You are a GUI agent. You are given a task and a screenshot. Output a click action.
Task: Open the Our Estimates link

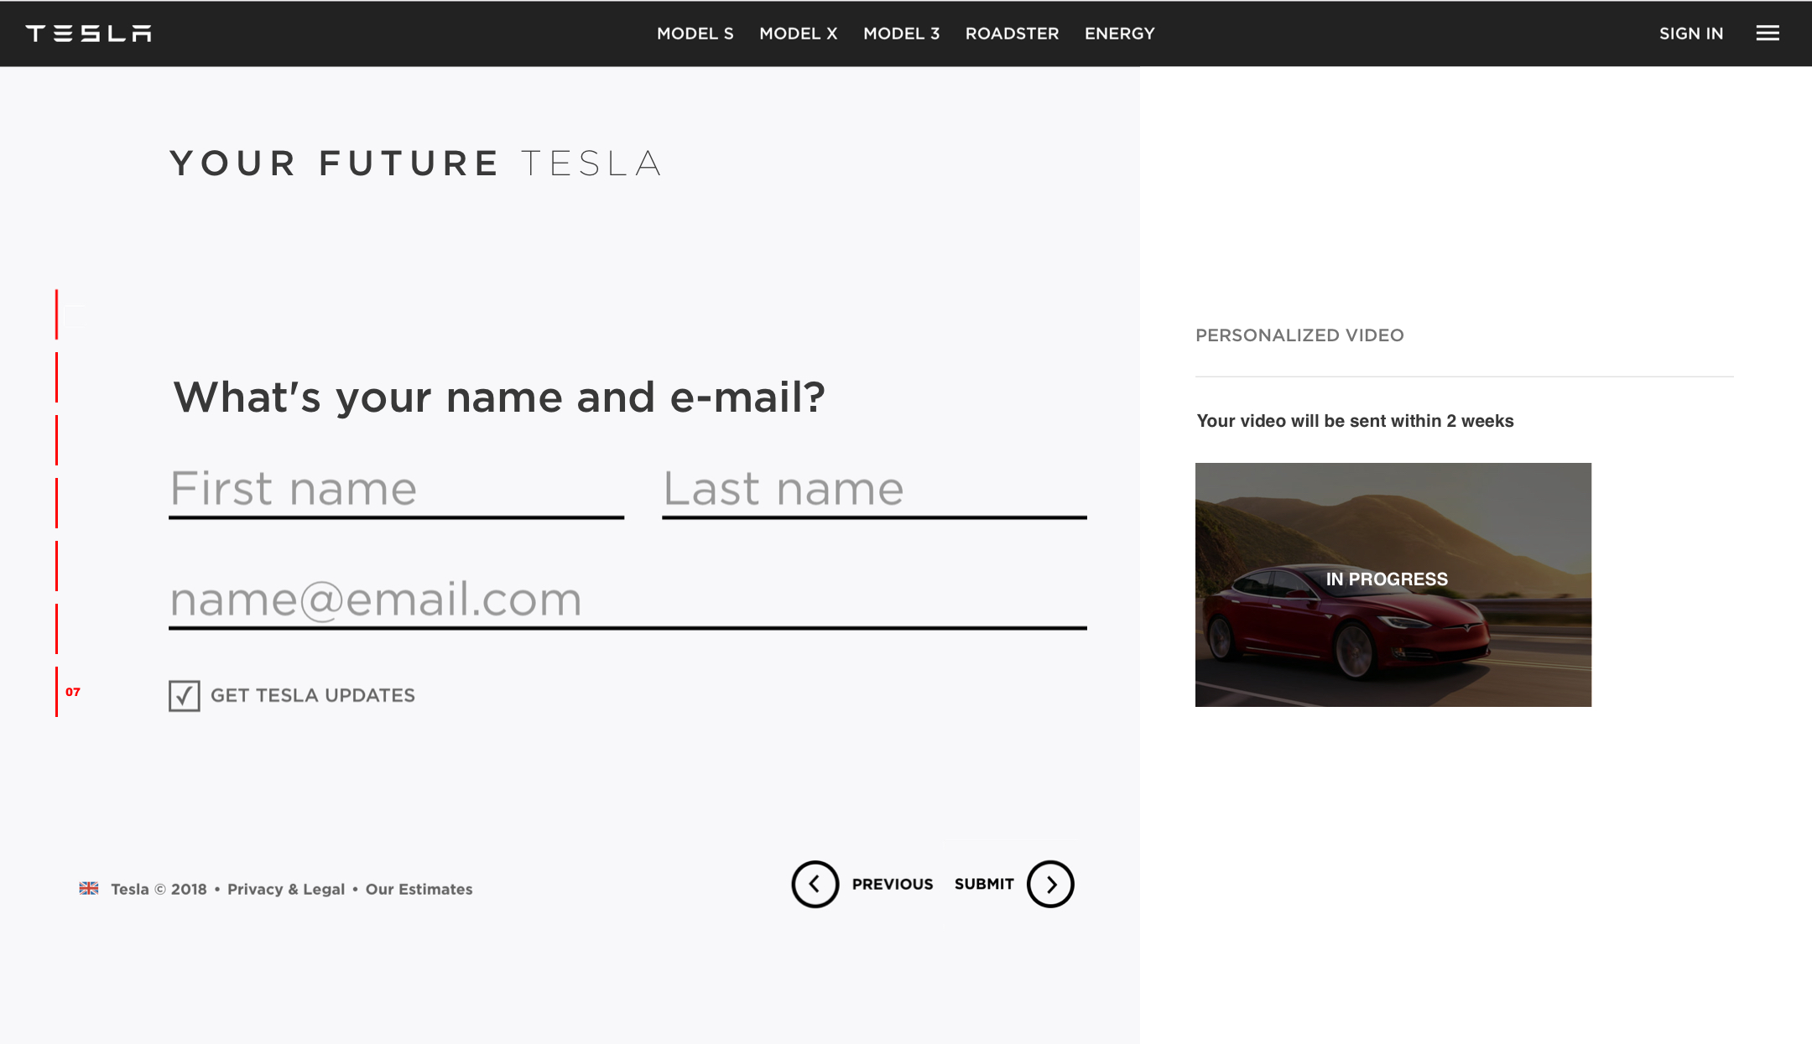[419, 889]
